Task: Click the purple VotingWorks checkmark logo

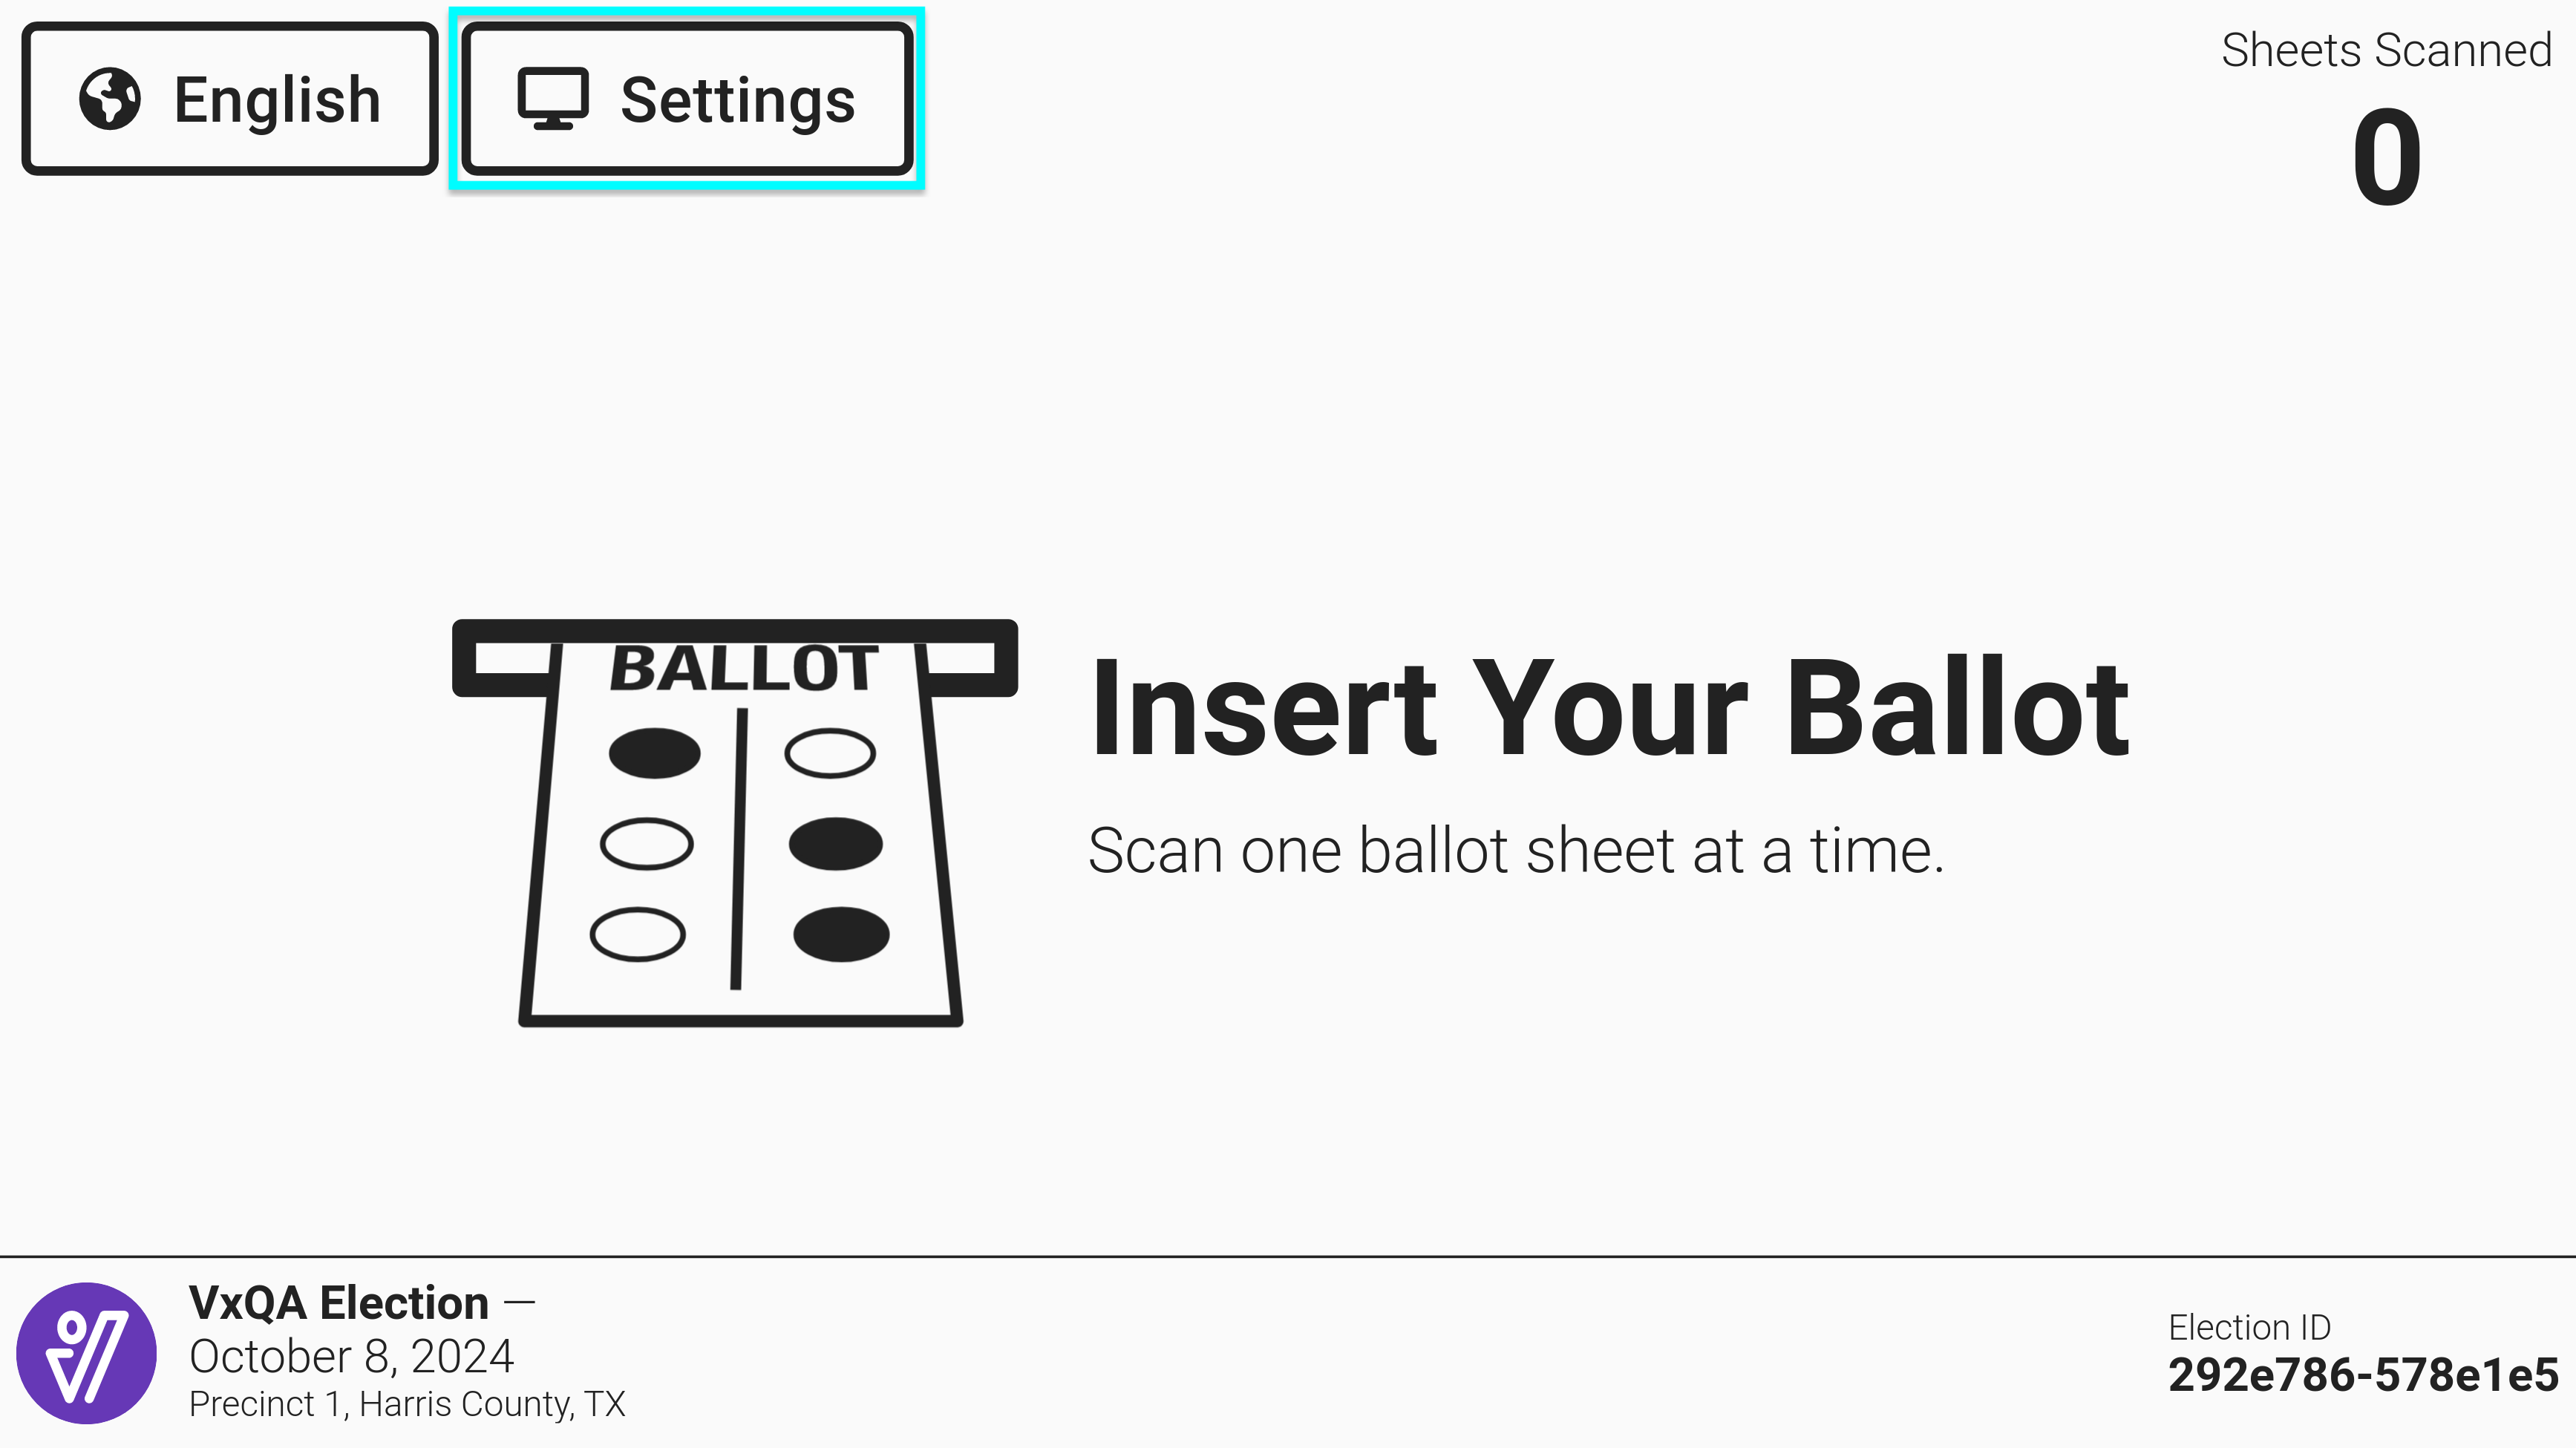Action: pyautogui.click(x=87, y=1352)
